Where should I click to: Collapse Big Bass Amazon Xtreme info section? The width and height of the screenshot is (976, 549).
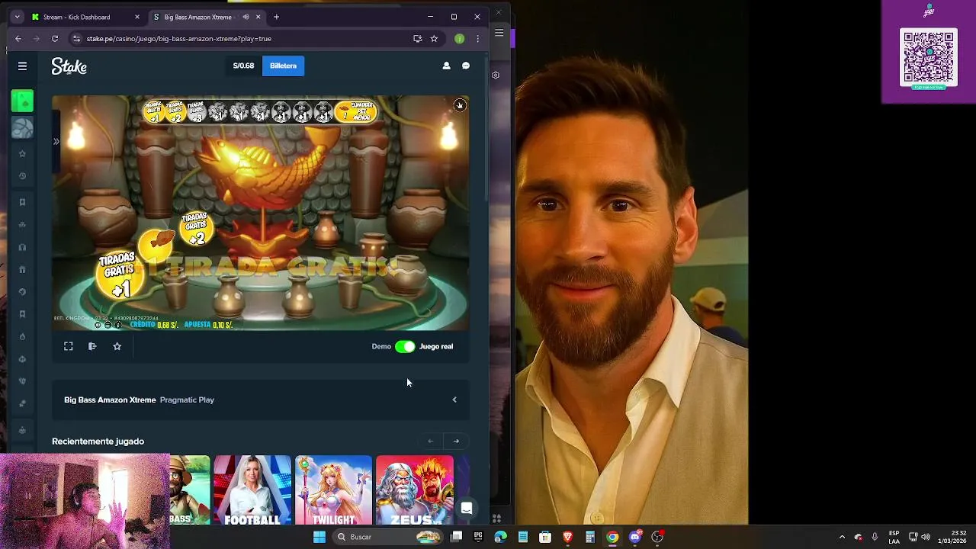tap(454, 400)
